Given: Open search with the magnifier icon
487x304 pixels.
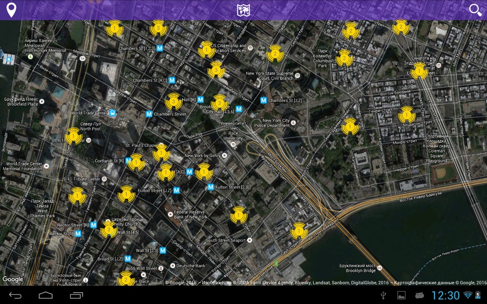Looking at the screenshot, I should (475, 10).
